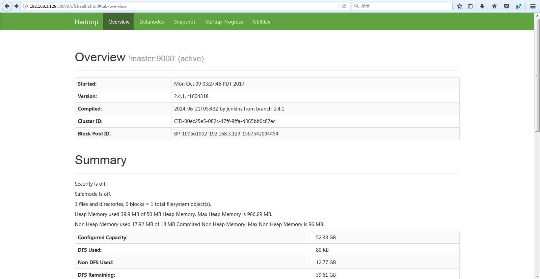540x279 pixels.
Task: Select the version value '2.4.1, r1604318'
Action: 191,96
